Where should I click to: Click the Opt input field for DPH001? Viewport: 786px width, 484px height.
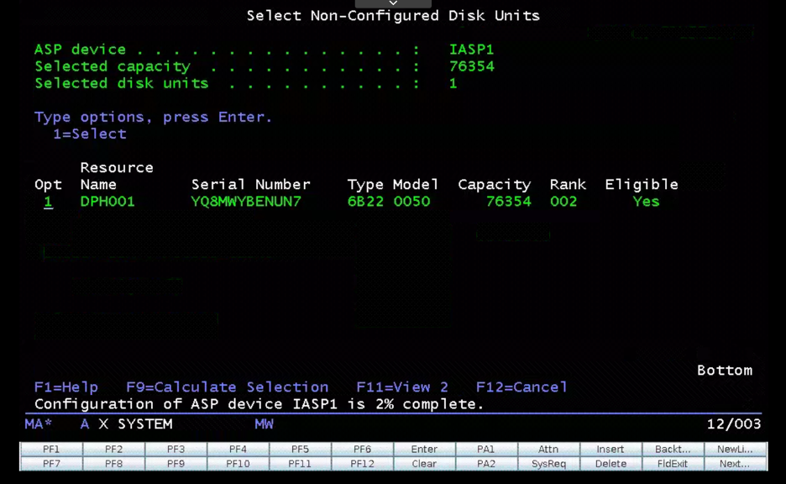(x=48, y=202)
